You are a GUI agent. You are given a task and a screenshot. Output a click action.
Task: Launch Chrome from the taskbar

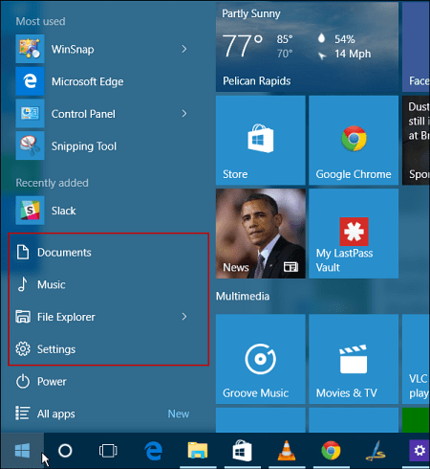[331, 451]
